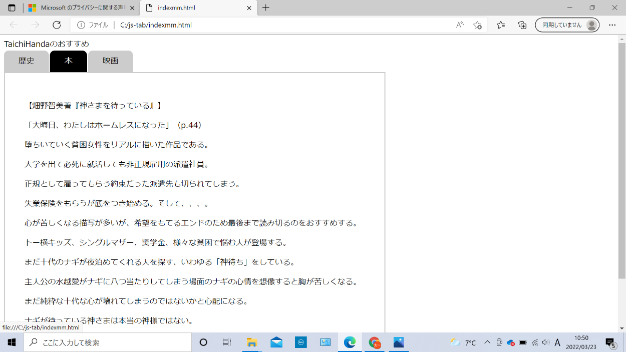Image resolution: width=626 pixels, height=352 pixels.
Task: Open the Favorites list icon
Action: pos(501,25)
